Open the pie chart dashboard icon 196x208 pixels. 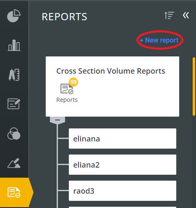14,16
